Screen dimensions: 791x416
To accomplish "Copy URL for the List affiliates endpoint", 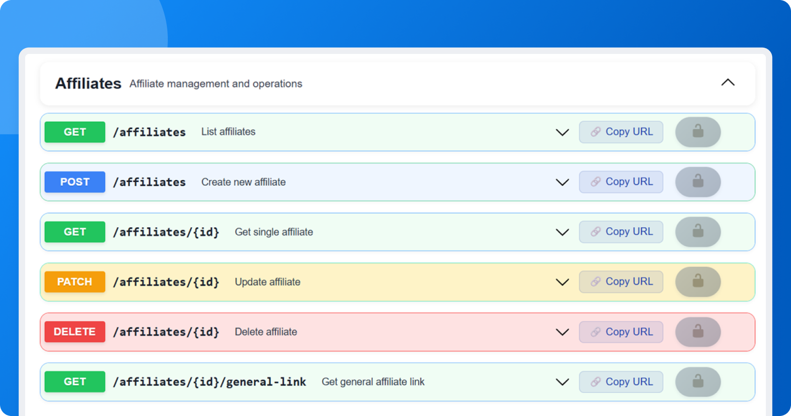I will point(621,132).
